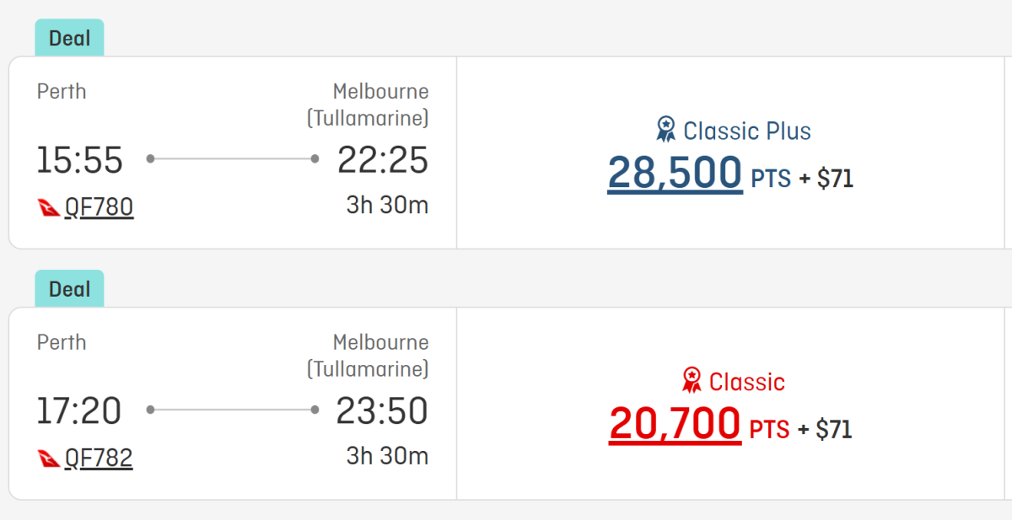The image size is (1012, 520).
Task: Open the QF780 flight number link
Action: (99, 207)
